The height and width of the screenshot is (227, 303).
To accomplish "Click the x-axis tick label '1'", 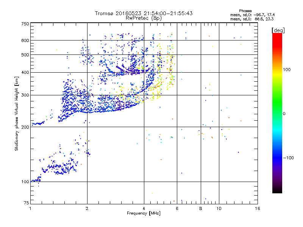I will click(x=30, y=208).
